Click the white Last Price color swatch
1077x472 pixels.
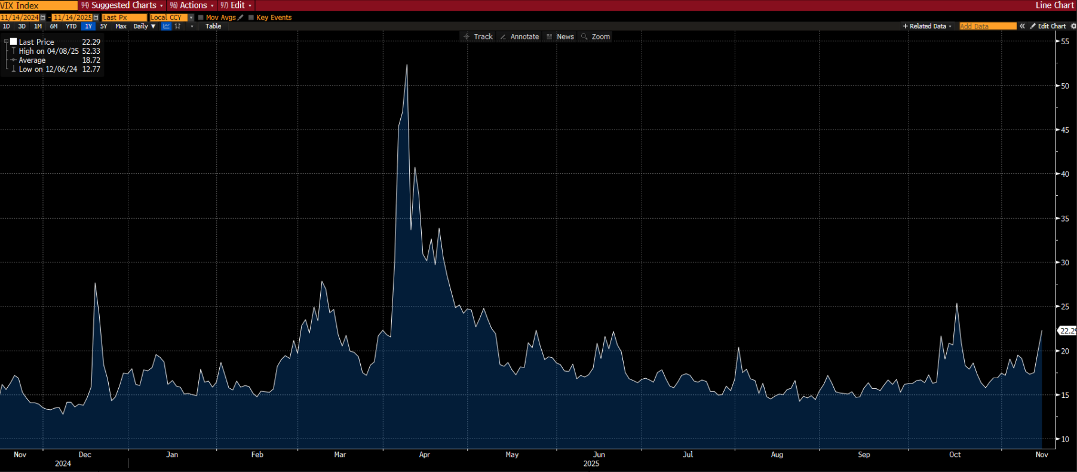[x=13, y=42]
